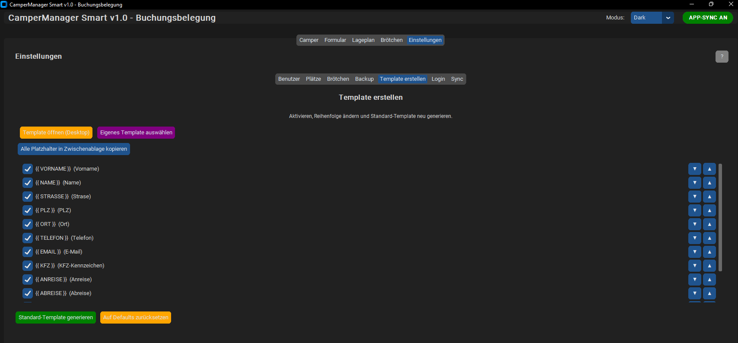
Task: Move VORNAME placeholder down with arrow
Action: pos(695,169)
